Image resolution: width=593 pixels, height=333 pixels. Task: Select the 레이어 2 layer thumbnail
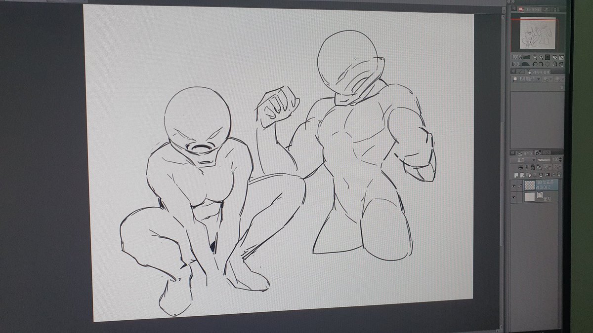click(530, 185)
